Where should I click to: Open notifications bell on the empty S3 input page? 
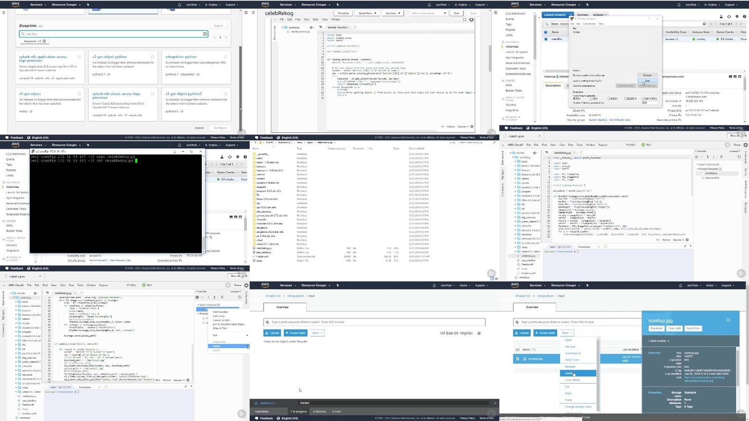(433, 285)
